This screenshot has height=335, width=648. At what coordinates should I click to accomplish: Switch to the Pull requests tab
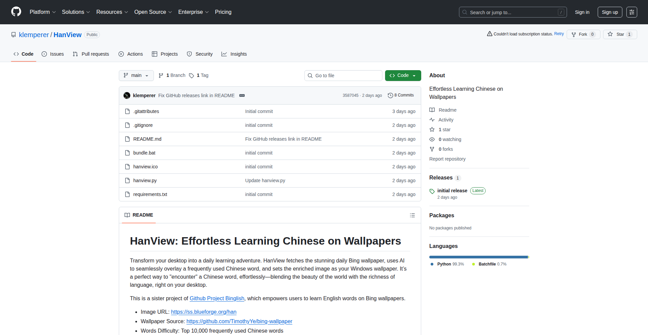(91, 54)
